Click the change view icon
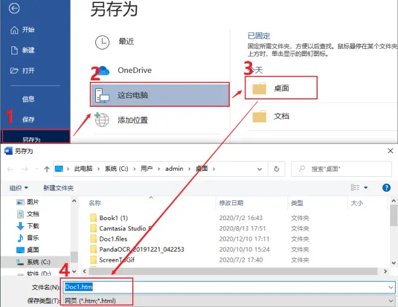 [355, 188]
